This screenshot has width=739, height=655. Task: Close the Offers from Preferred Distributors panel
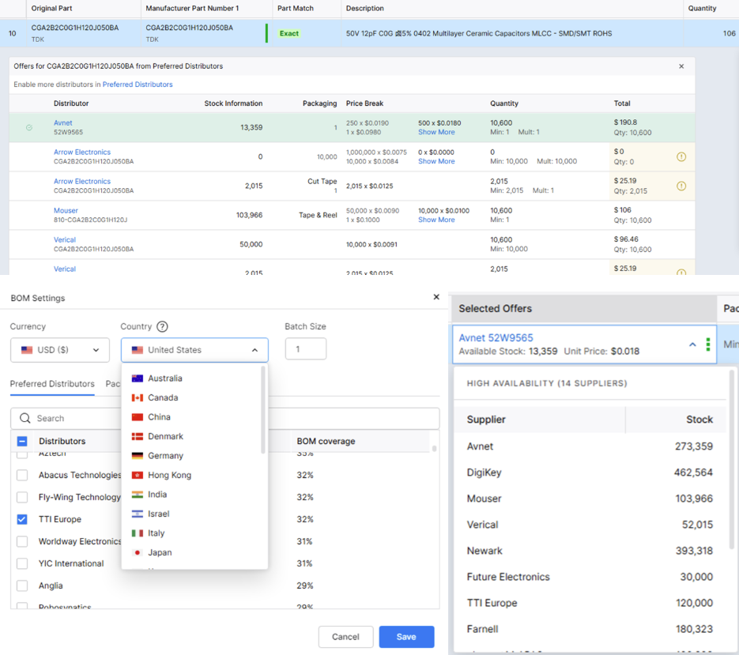point(681,66)
